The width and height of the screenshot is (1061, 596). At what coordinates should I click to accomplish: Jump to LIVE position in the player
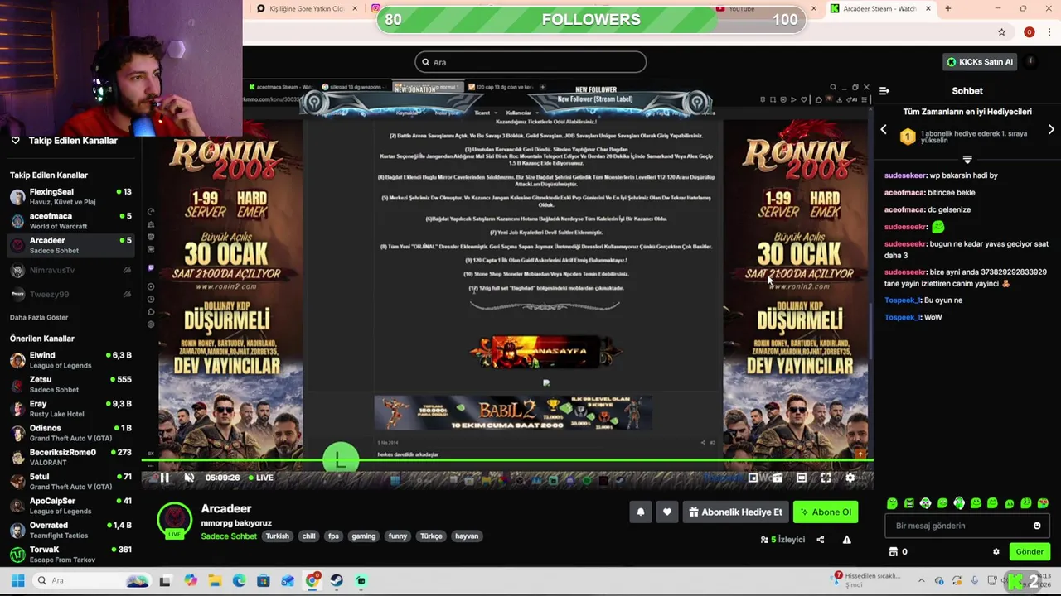(259, 478)
